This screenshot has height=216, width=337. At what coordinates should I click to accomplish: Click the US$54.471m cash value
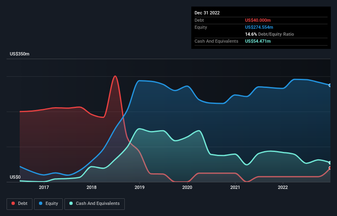258,41
